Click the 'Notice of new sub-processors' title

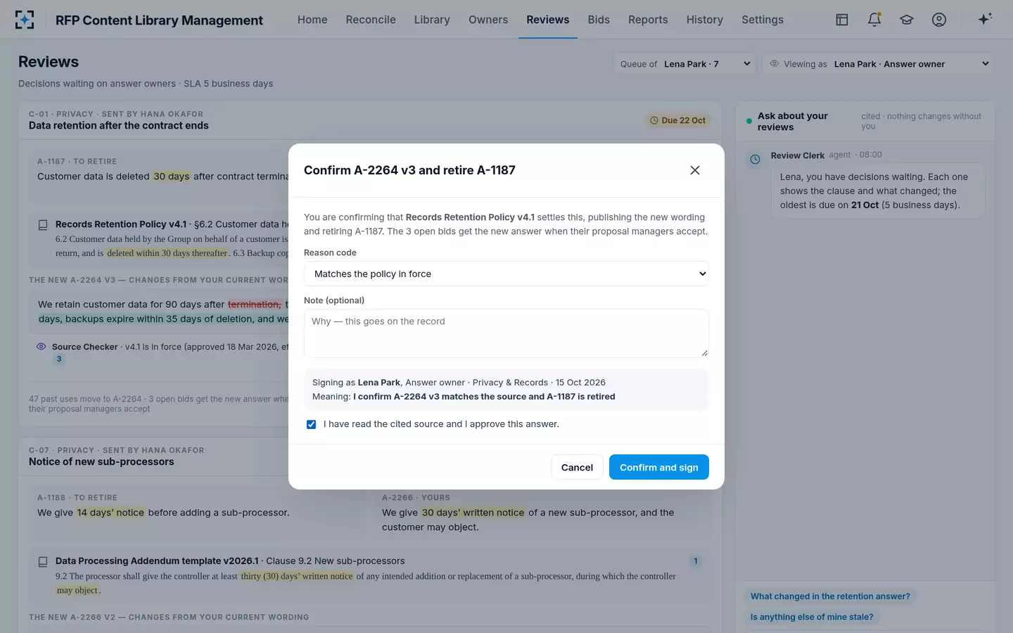point(101,462)
